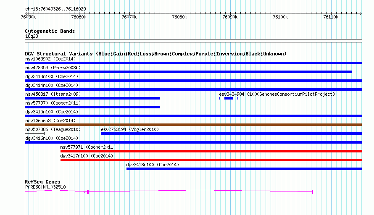Click the 76090k ruler tick
This screenshot has height=215, width=374.
(x=230, y=17)
